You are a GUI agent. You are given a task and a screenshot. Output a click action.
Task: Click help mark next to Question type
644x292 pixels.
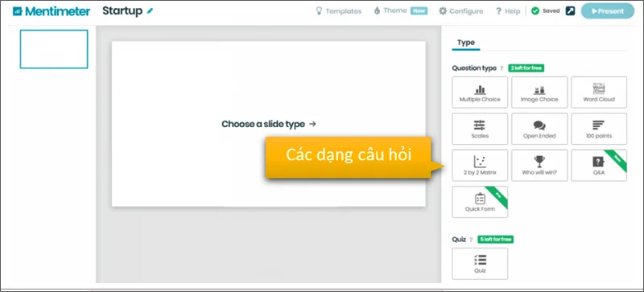point(502,68)
